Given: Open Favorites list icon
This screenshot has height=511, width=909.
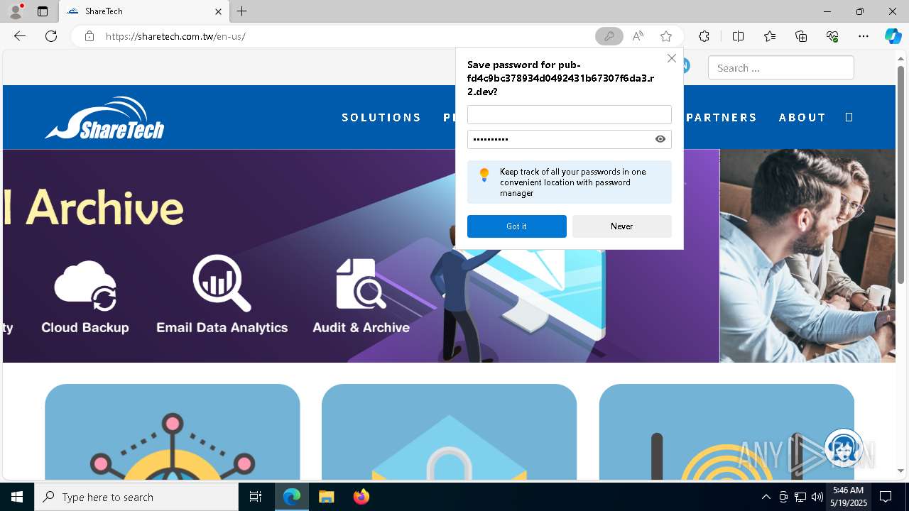Looking at the screenshot, I should 770,36.
